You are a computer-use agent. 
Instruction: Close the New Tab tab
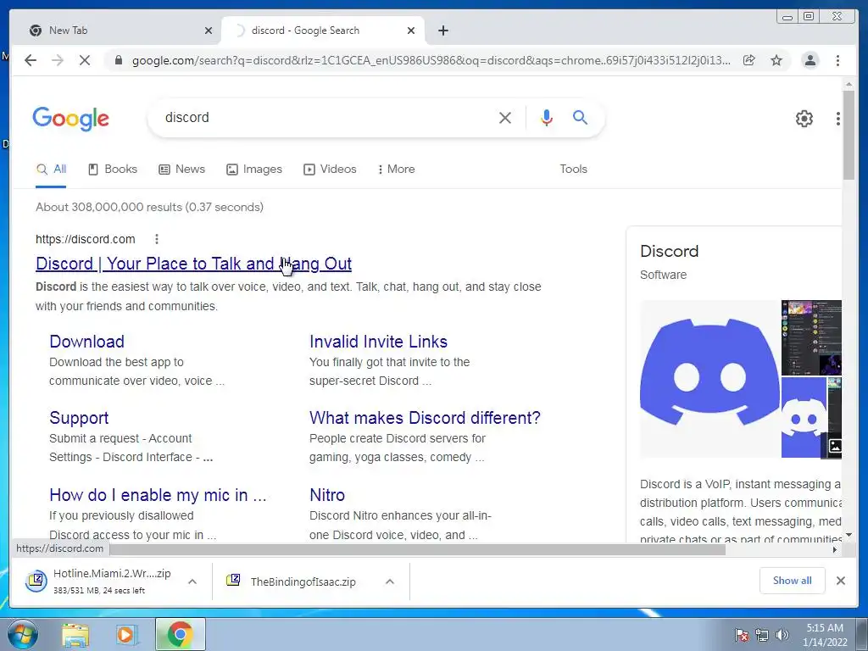(209, 31)
